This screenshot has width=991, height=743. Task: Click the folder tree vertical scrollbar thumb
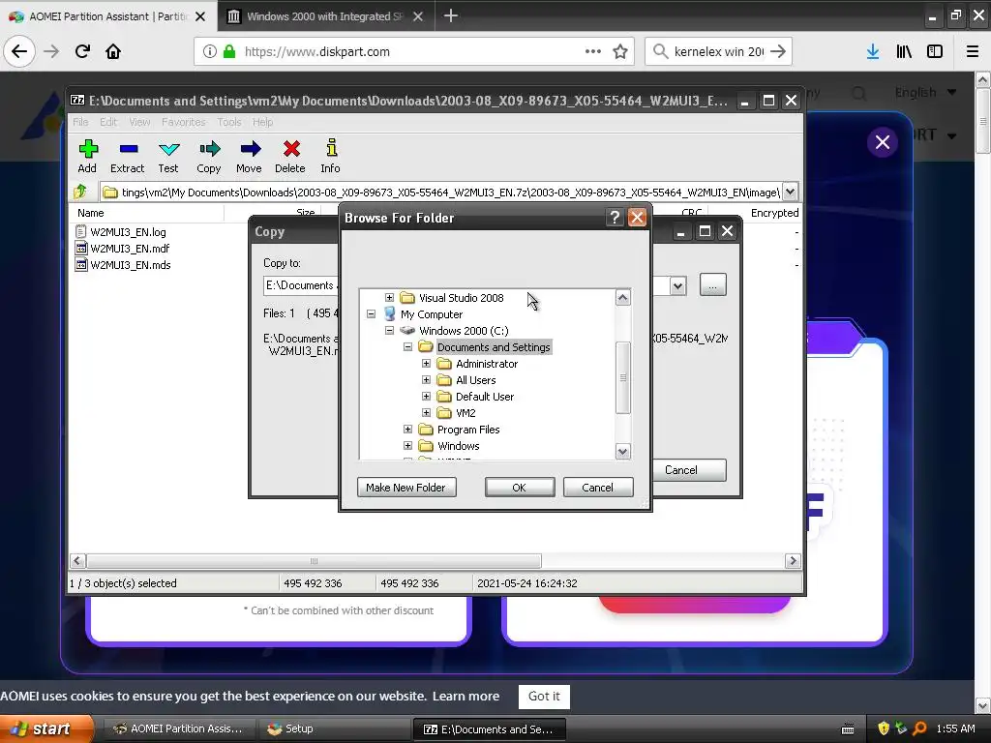pyautogui.click(x=622, y=377)
